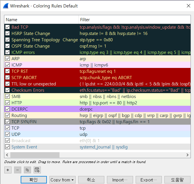Click the 취소 (Cancel) button

point(91,180)
